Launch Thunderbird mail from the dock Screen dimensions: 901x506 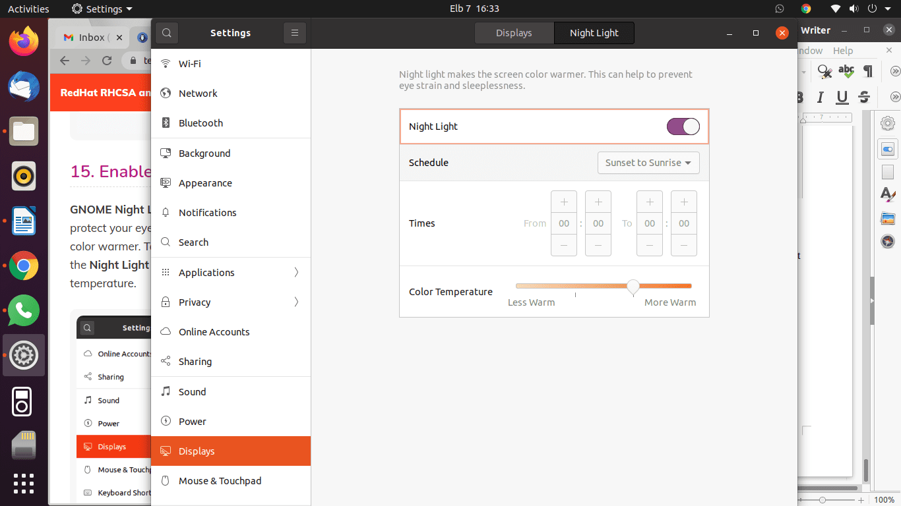(x=24, y=86)
